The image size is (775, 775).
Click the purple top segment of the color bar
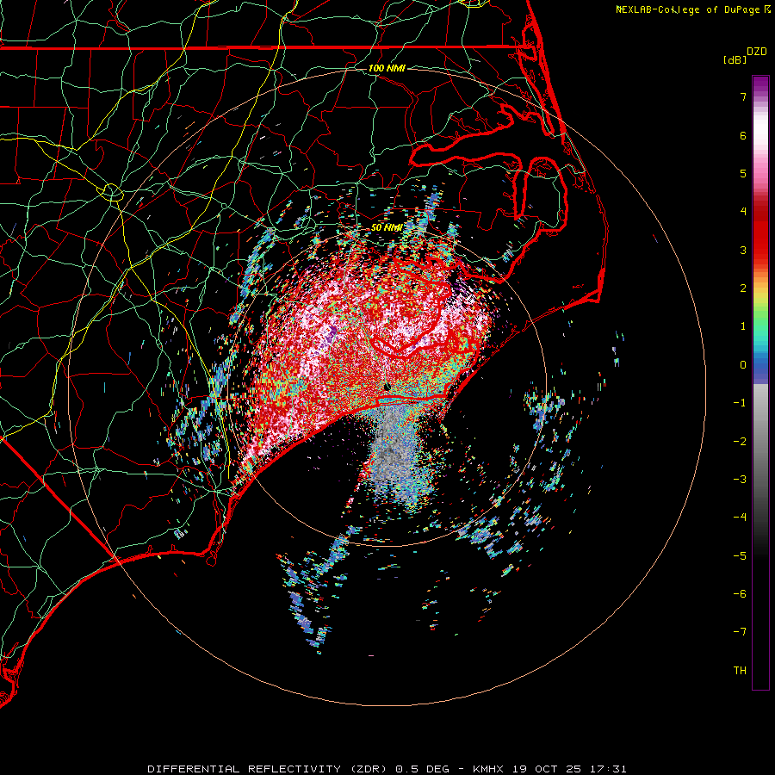760,84
